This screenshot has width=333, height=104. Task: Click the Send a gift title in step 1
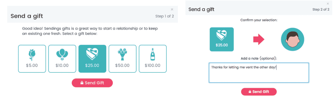tap(27, 16)
